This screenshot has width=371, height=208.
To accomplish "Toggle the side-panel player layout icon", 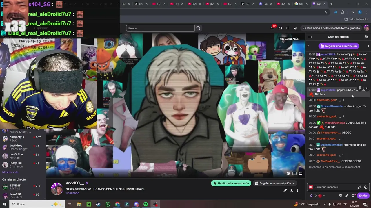I will [301, 174].
